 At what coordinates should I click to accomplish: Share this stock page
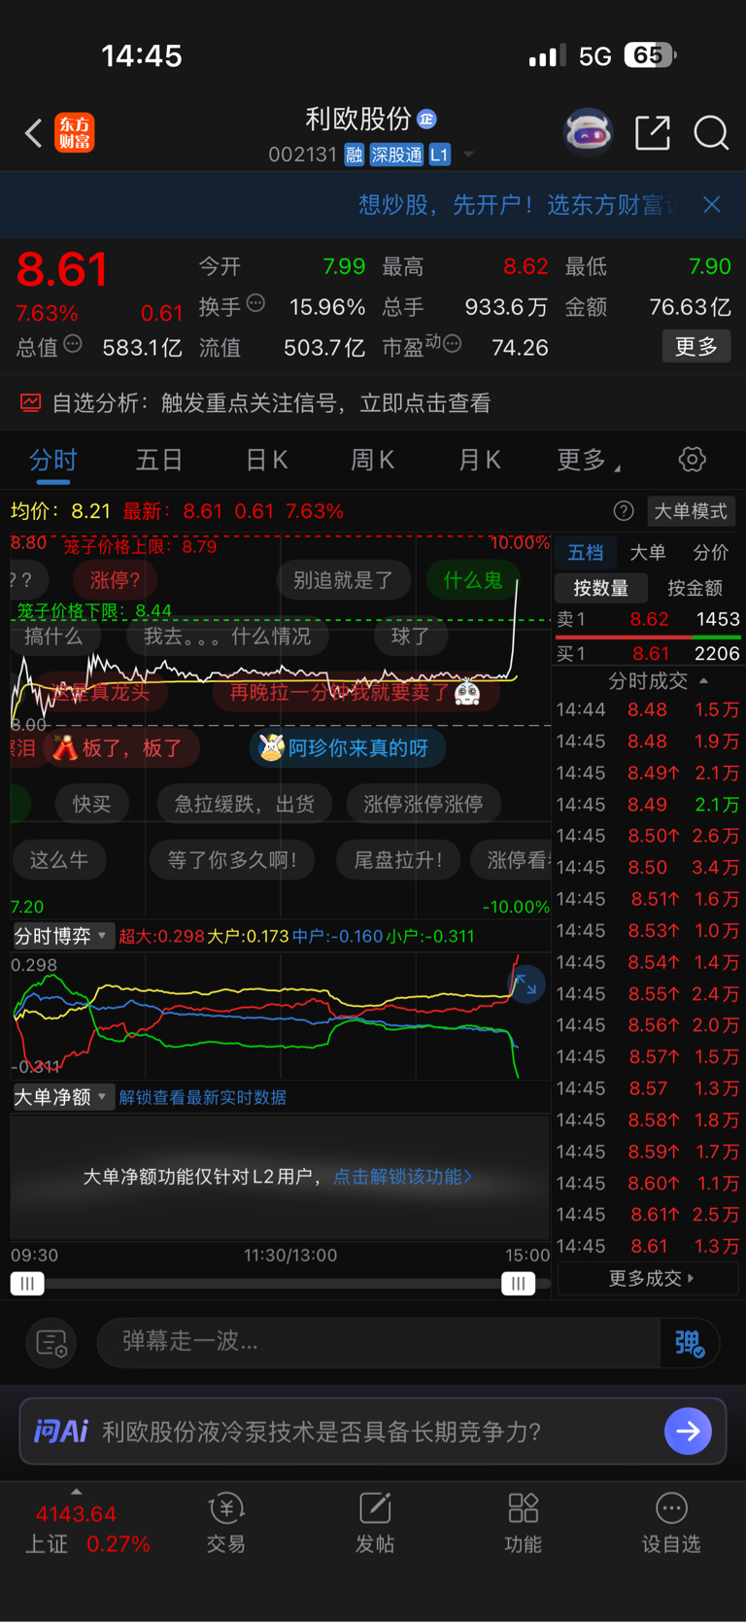[x=653, y=133]
